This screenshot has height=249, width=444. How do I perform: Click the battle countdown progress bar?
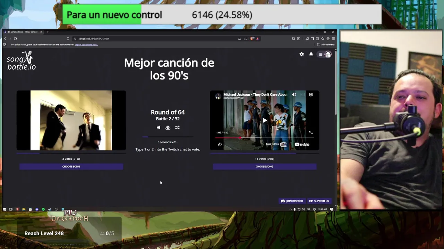pos(168,137)
